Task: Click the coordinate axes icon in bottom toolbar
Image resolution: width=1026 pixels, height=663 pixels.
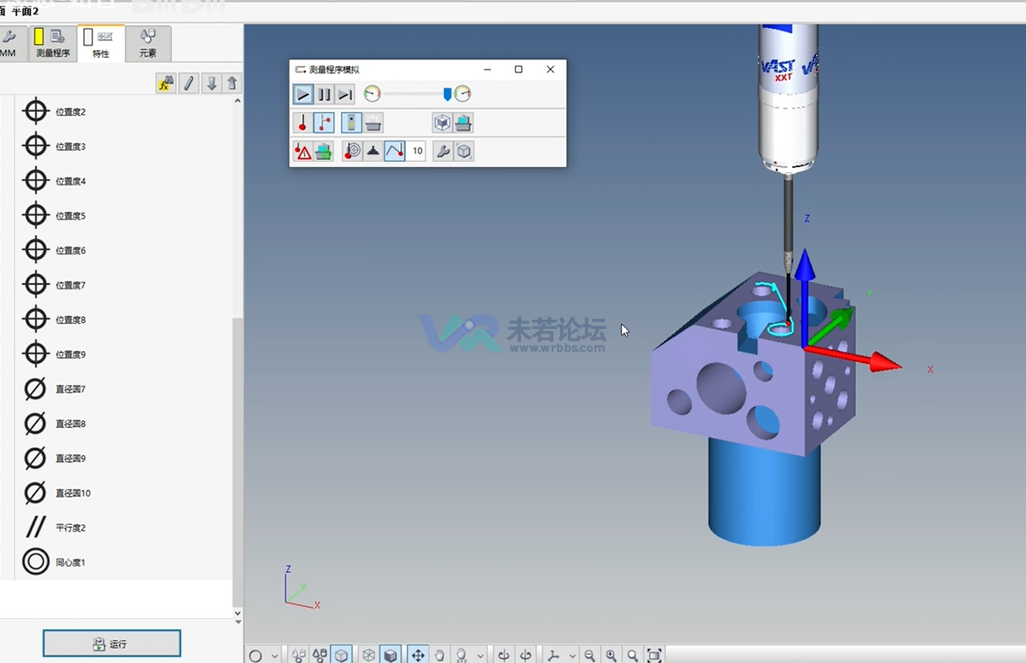Action: 554,655
